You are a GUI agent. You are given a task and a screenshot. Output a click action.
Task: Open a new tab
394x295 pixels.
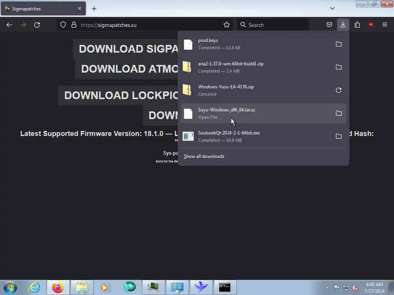click(94, 9)
